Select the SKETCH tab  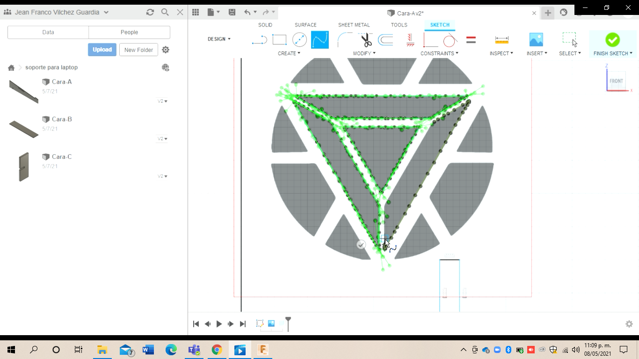click(440, 25)
